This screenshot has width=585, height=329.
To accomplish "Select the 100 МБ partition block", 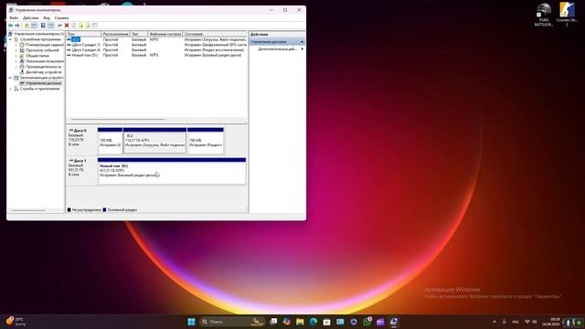I will 110,141.
